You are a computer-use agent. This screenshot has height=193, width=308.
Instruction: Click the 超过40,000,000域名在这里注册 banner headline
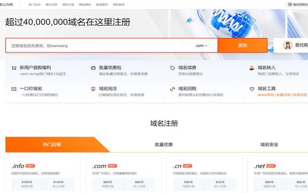coord(68,22)
